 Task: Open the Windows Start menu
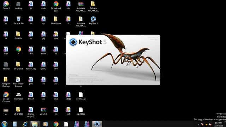(5, 124)
